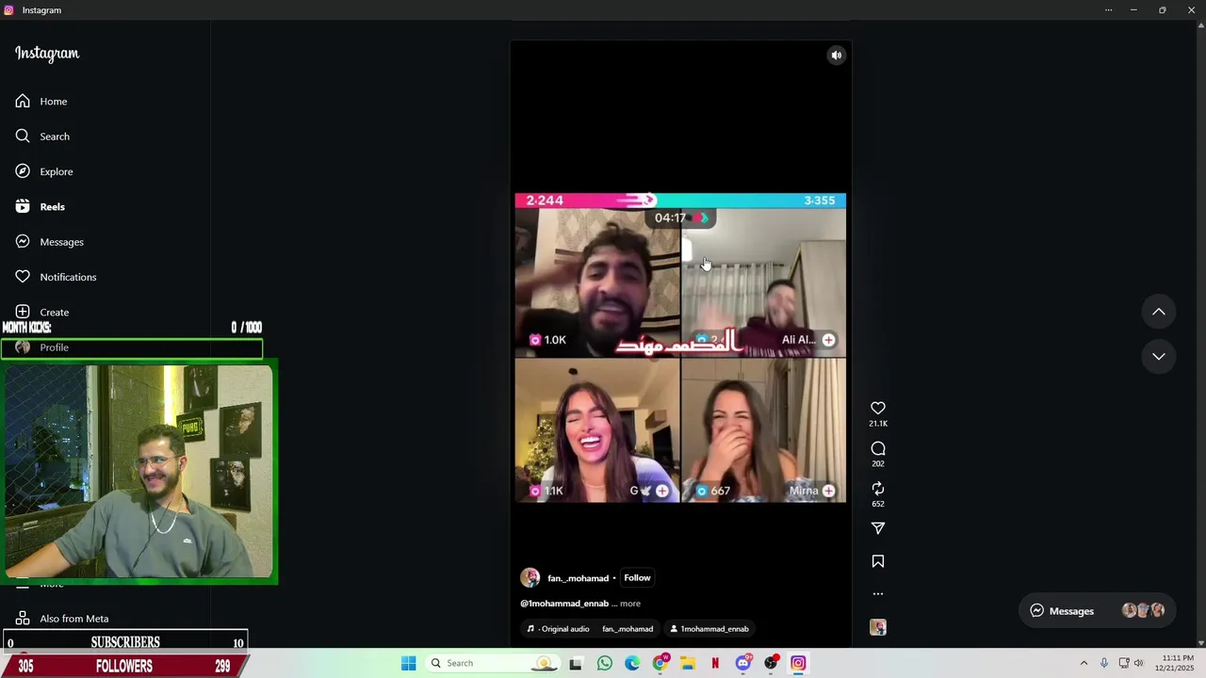Open File Explorer from taskbar
Image resolution: width=1206 pixels, height=678 pixels.
(x=688, y=663)
